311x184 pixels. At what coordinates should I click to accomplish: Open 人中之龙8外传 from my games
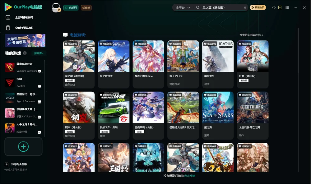click(x=23, y=128)
